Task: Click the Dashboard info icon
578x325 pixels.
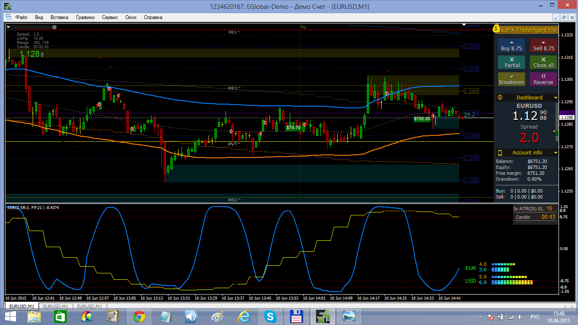Action: pyautogui.click(x=500, y=97)
